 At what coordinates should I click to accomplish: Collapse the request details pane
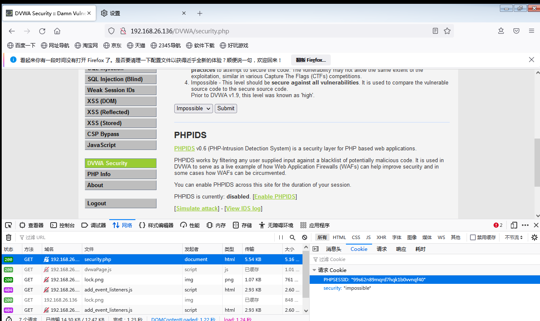tap(316, 249)
